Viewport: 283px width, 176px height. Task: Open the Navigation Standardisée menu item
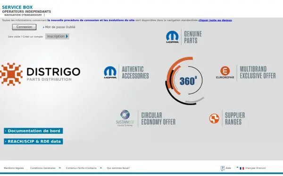23,15
